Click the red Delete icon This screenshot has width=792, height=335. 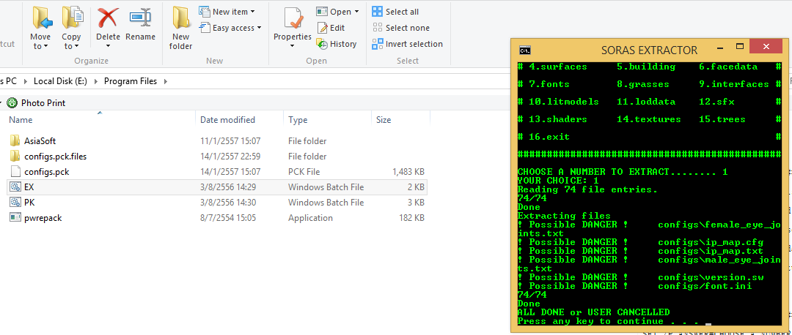point(108,18)
